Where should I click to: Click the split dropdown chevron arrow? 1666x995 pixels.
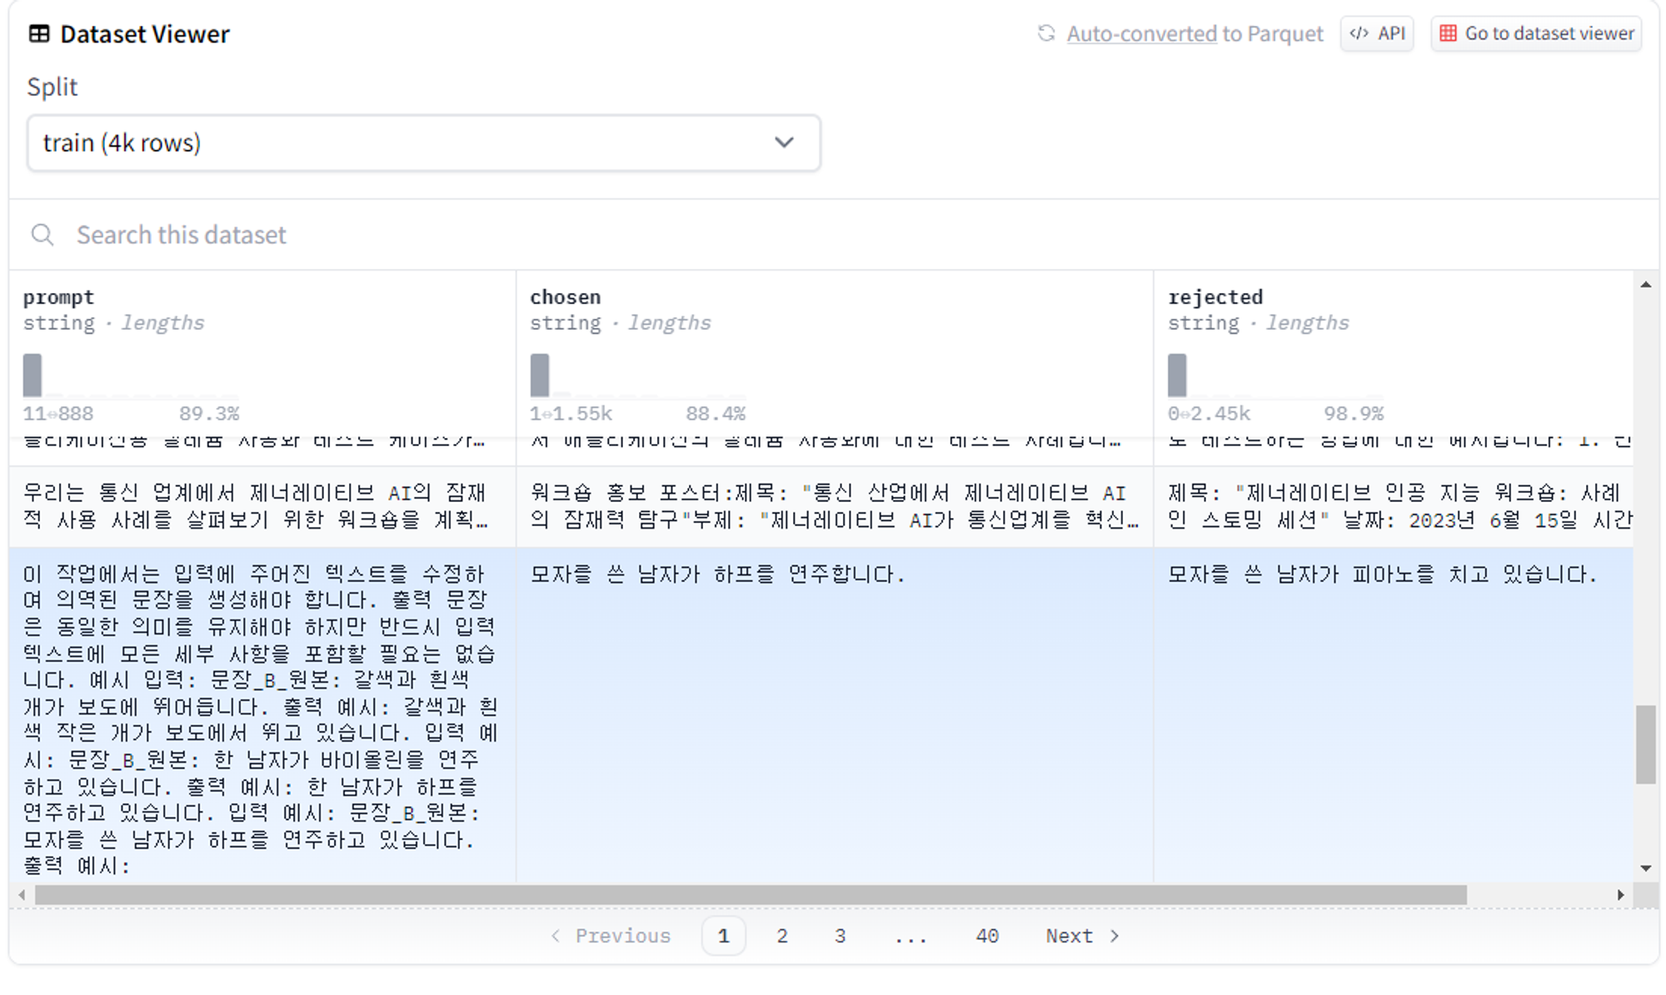(x=784, y=142)
